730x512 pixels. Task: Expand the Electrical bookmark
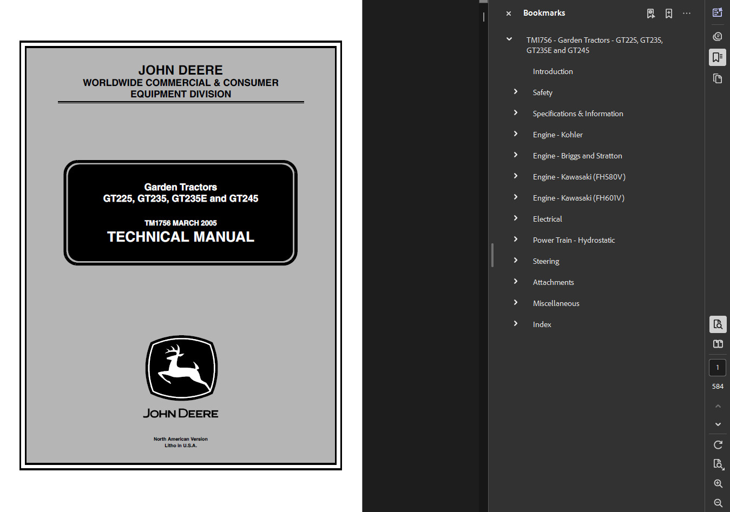tap(516, 218)
